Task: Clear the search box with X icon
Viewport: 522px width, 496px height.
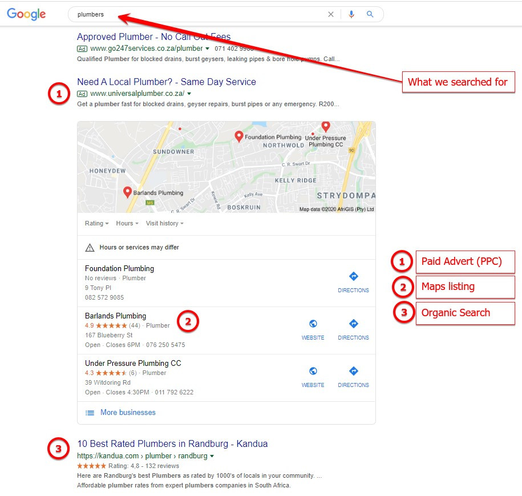Action: point(330,14)
